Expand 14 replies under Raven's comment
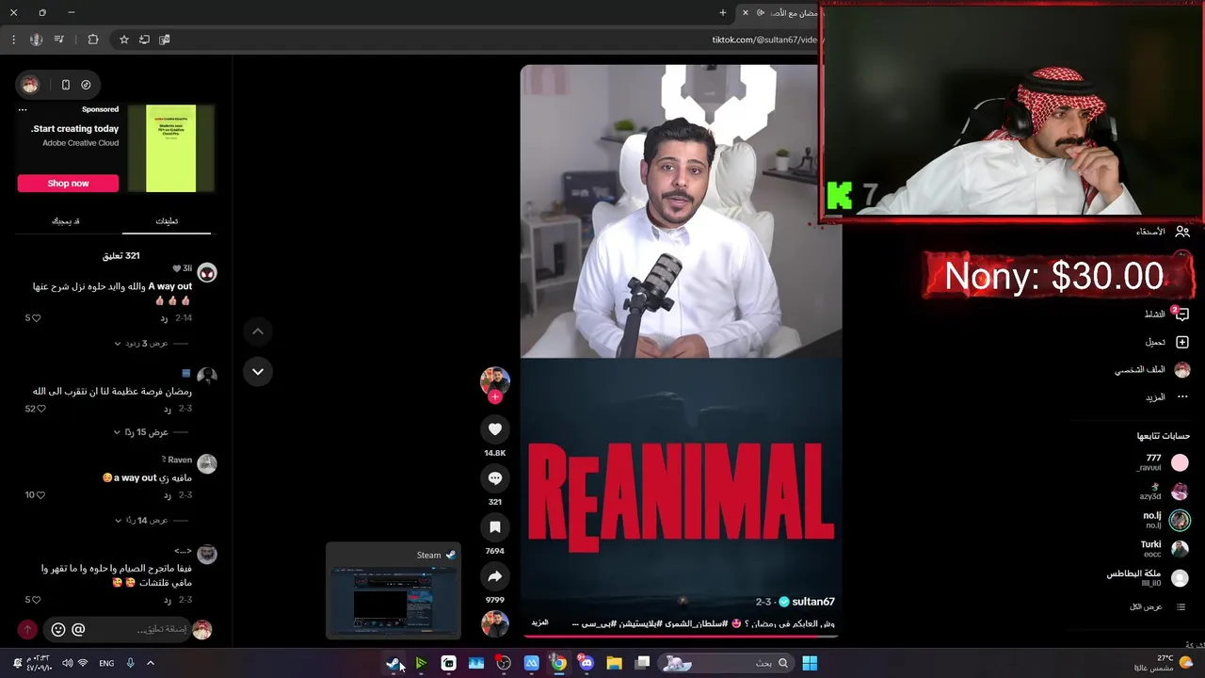 coord(141,520)
